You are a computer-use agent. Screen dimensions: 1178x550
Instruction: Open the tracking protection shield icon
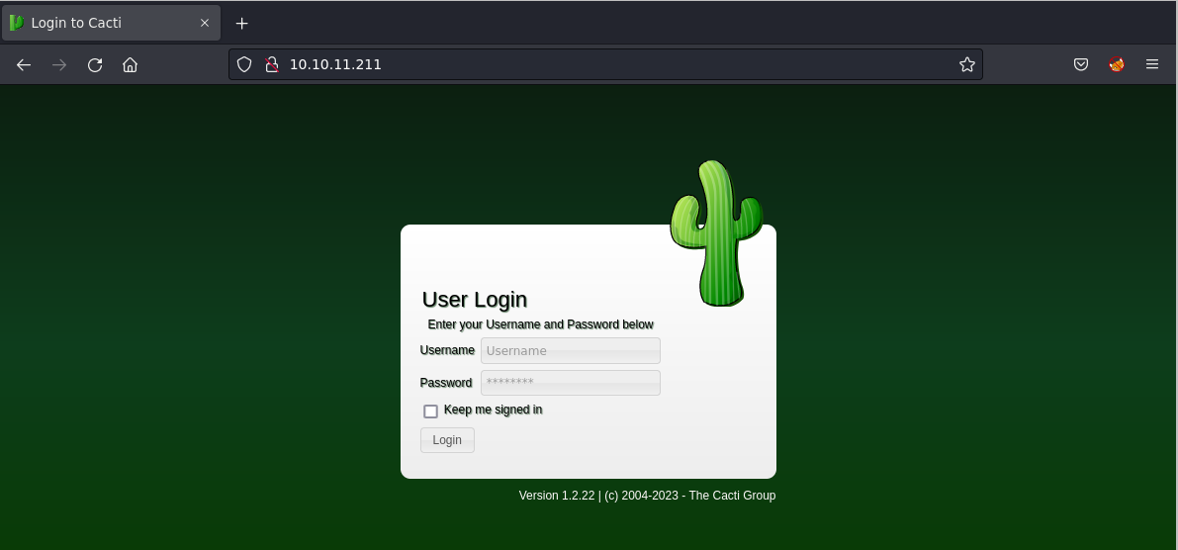pos(244,64)
